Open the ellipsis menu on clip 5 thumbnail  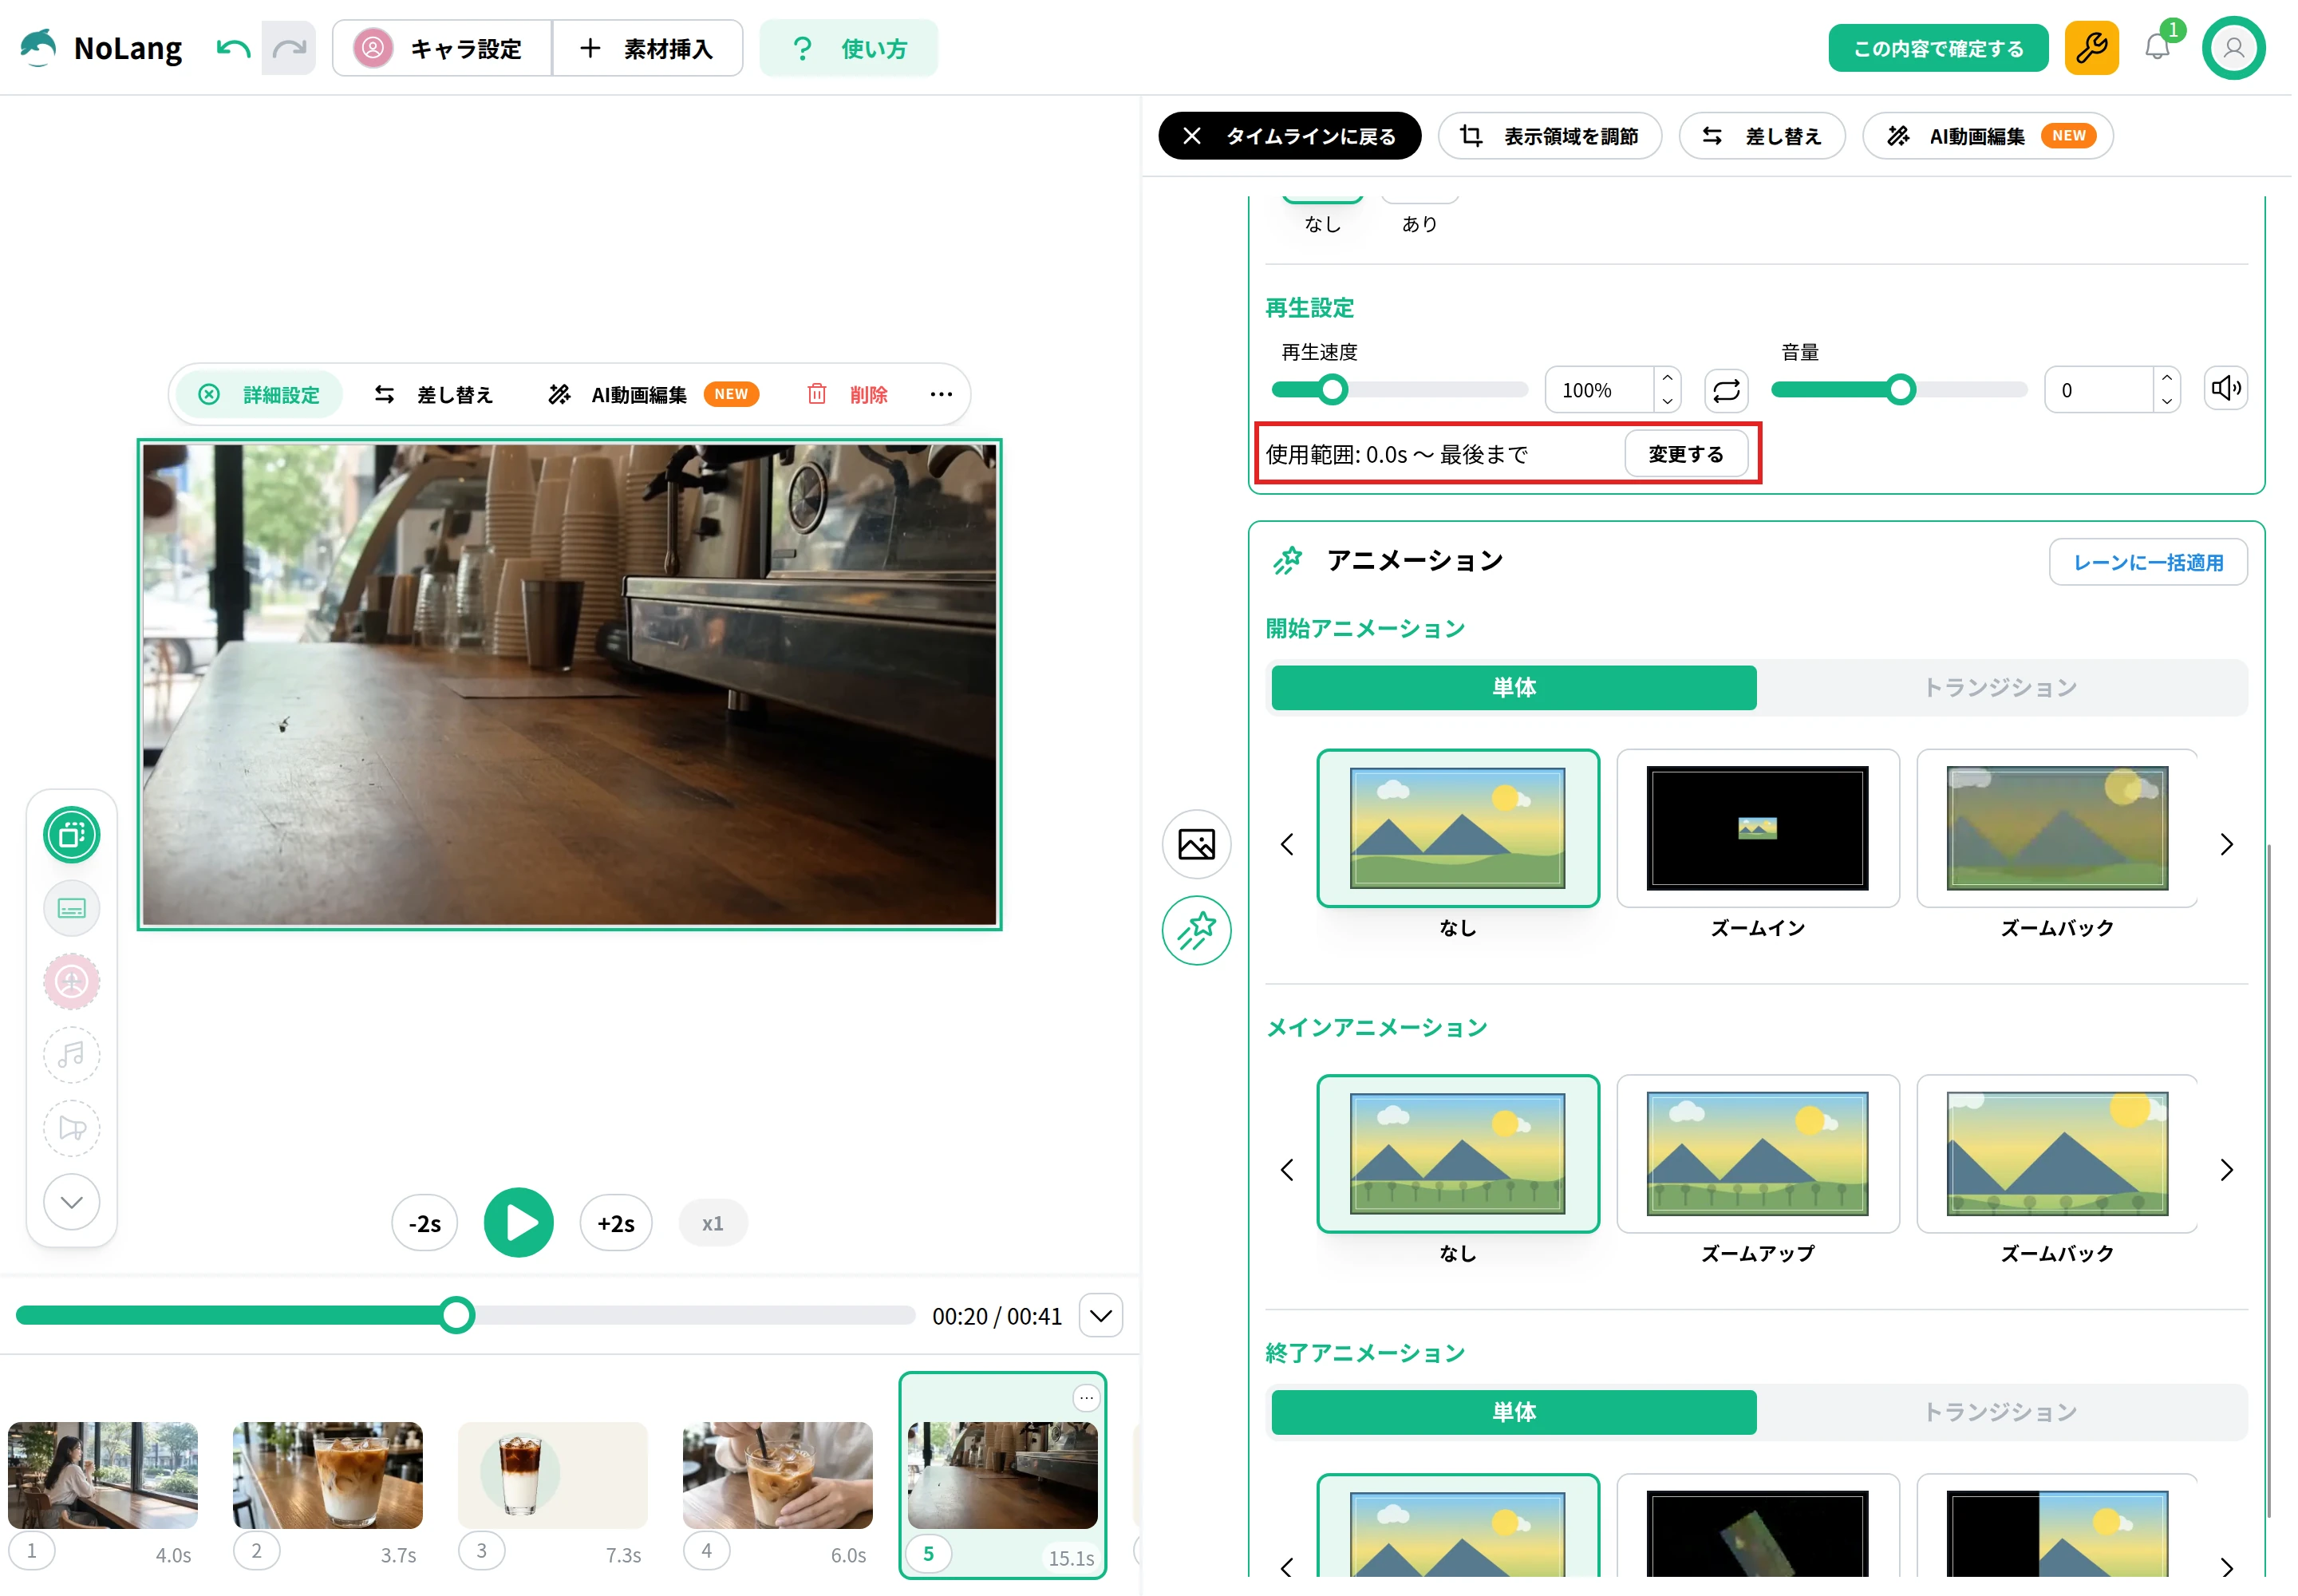(1086, 1397)
